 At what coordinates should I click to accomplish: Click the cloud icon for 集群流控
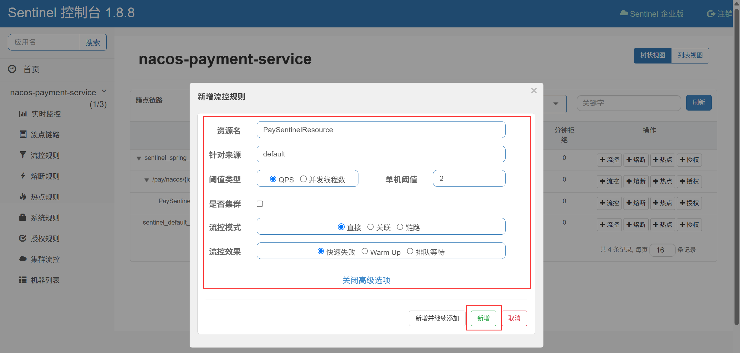(x=23, y=259)
